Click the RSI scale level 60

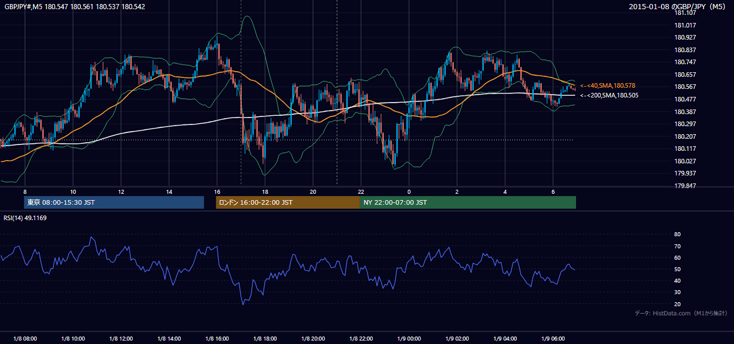click(x=677, y=257)
